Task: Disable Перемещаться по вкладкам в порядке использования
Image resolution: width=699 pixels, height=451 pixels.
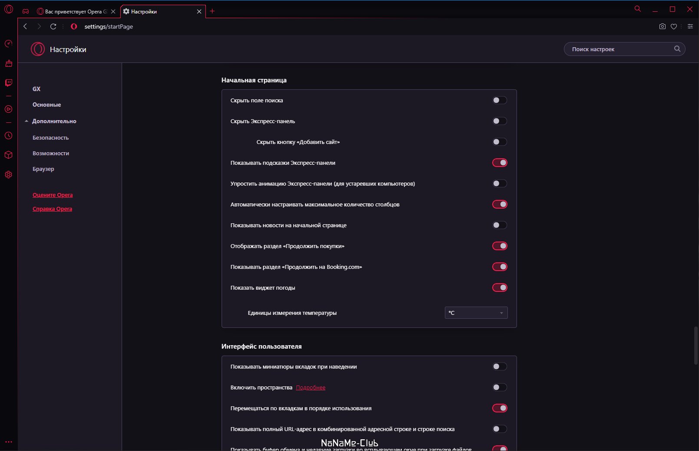Action: coord(500,408)
